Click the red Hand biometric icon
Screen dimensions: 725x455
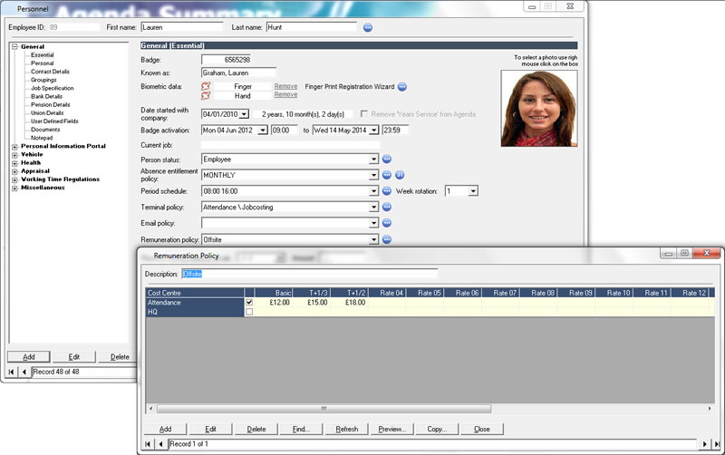[207, 95]
